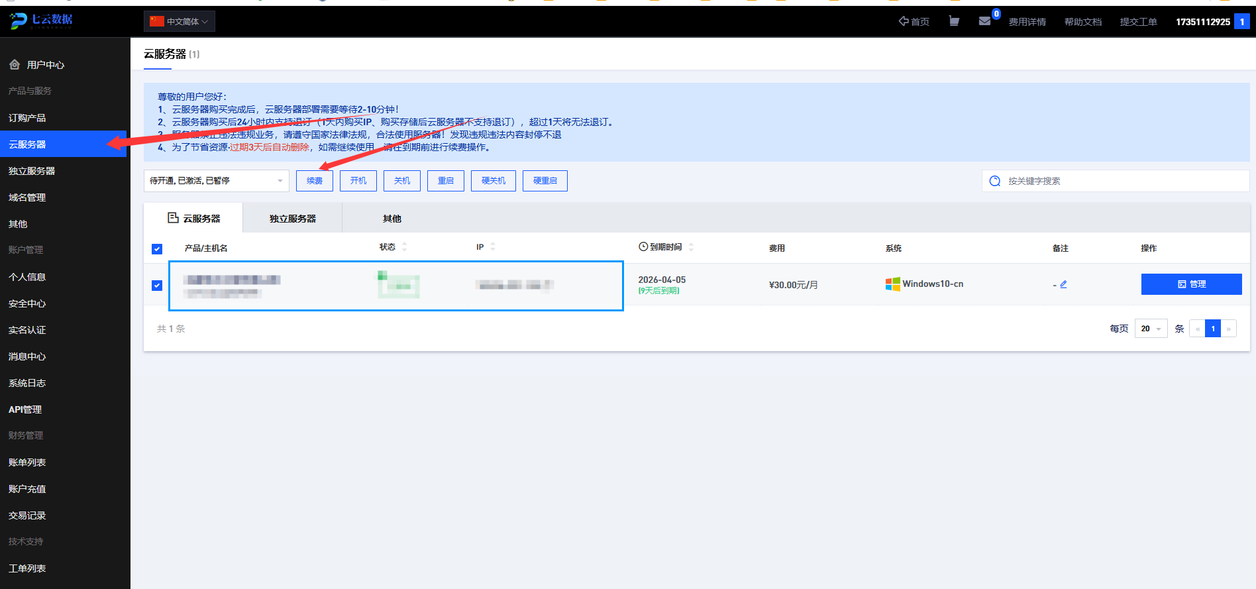
Task: Uncheck the server row checkbox
Action: (x=157, y=286)
